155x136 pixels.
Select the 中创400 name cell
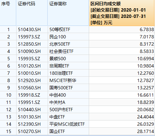coord(68,95)
